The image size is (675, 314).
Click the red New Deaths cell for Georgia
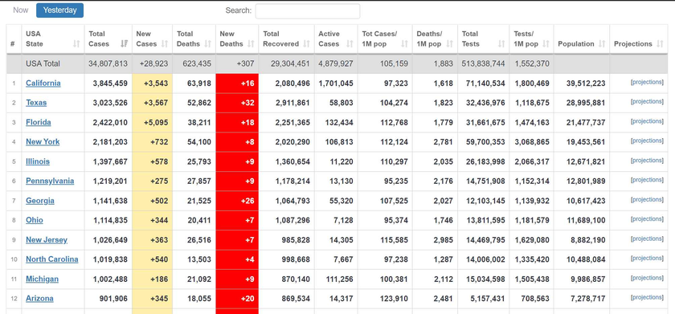[x=237, y=201]
